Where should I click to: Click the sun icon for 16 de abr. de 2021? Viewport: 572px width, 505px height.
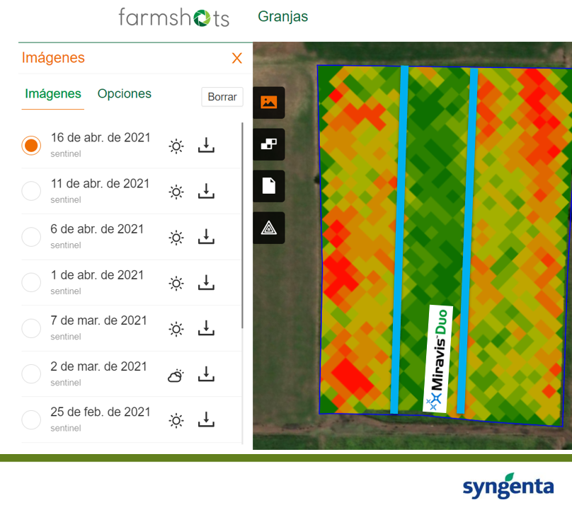tap(176, 146)
